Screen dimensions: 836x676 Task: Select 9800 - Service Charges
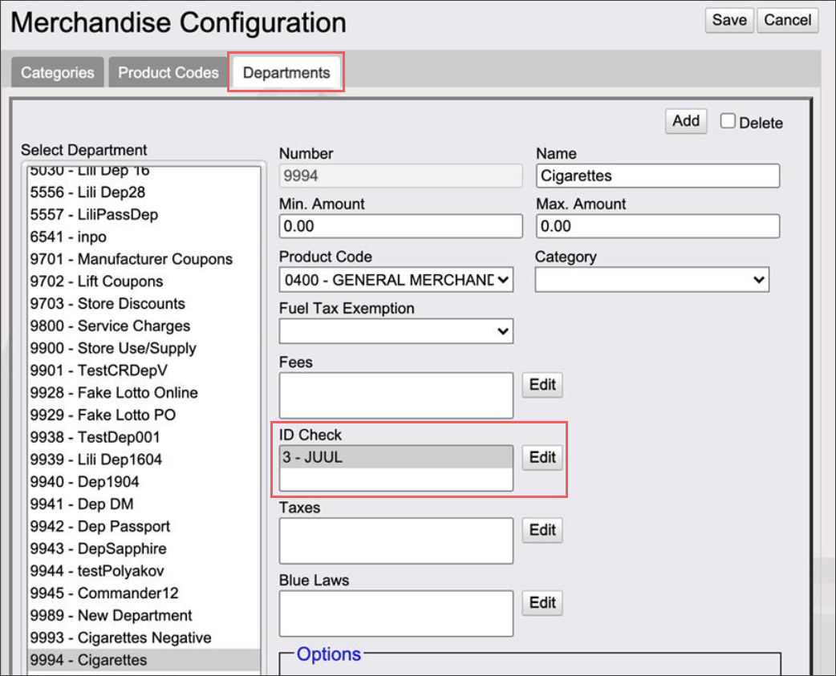[x=144, y=326]
